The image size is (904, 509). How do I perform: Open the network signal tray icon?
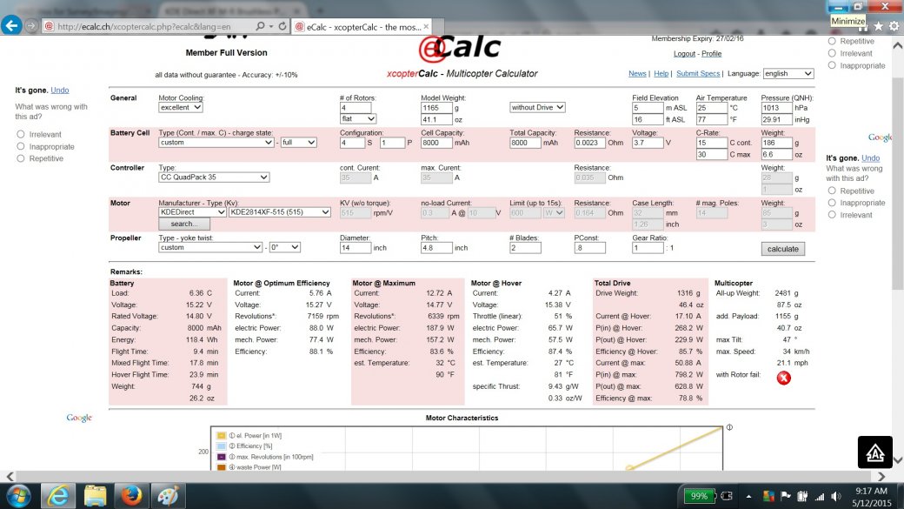(819, 496)
